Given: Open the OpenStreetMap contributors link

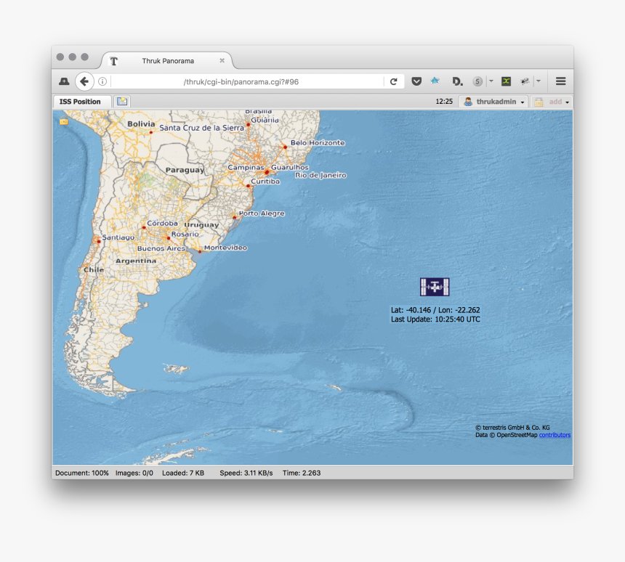Looking at the screenshot, I should coord(555,434).
